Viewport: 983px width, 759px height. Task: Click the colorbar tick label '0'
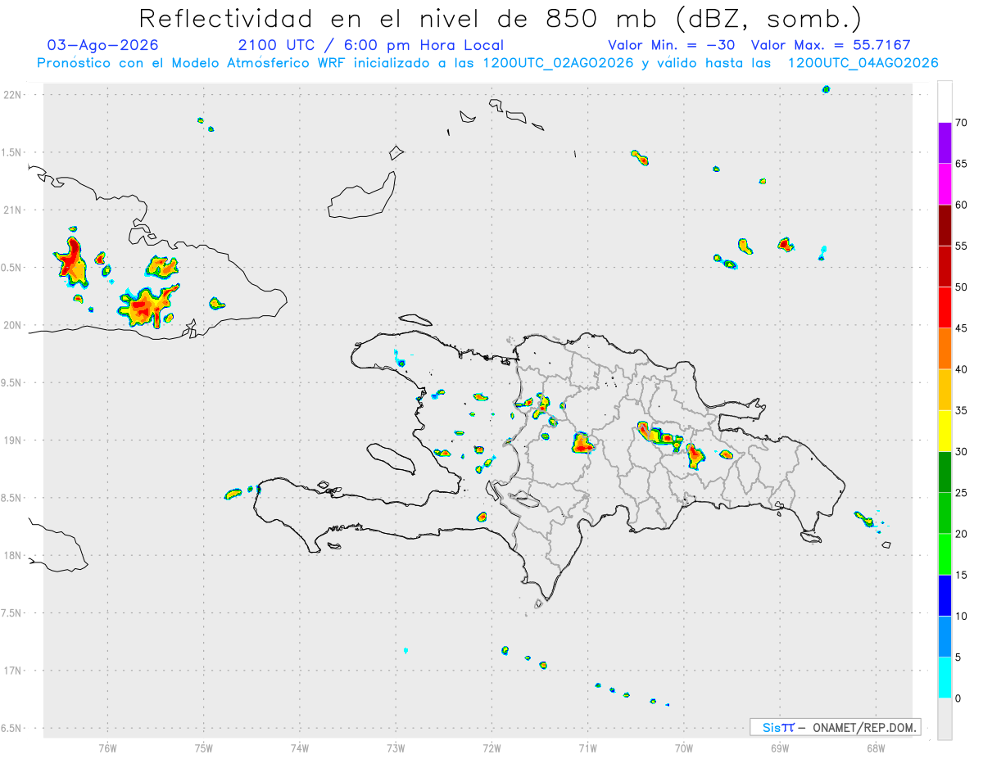click(x=958, y=698)
